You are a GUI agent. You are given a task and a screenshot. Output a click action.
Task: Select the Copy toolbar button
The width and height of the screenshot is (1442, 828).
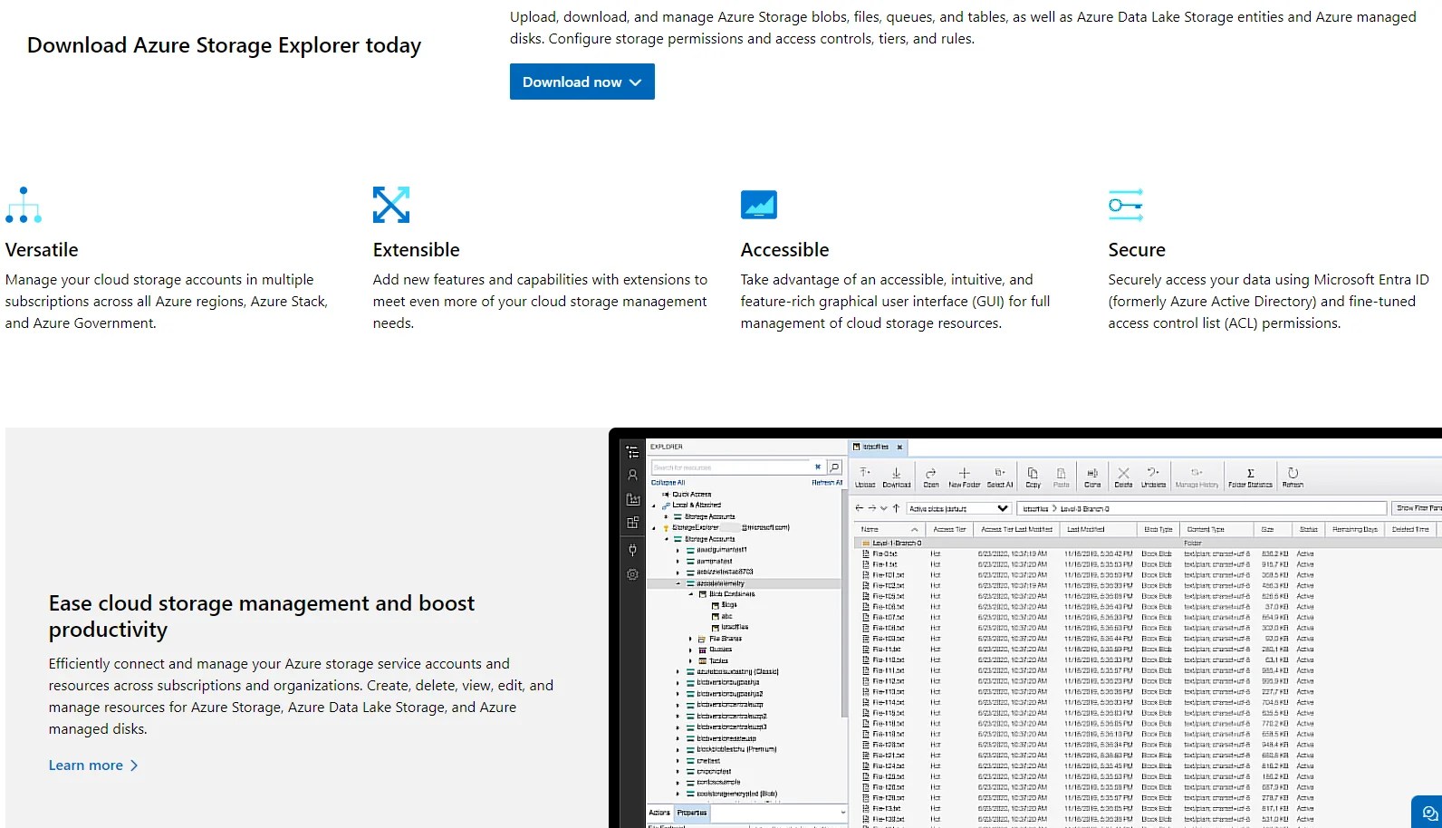pos(1033,477)
